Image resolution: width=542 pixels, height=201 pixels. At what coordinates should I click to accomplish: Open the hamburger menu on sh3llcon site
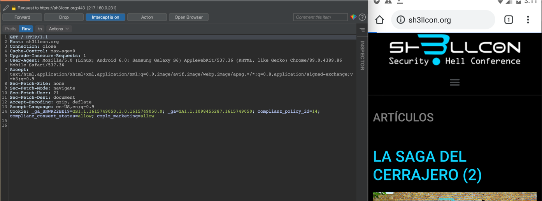pos(454,82)
